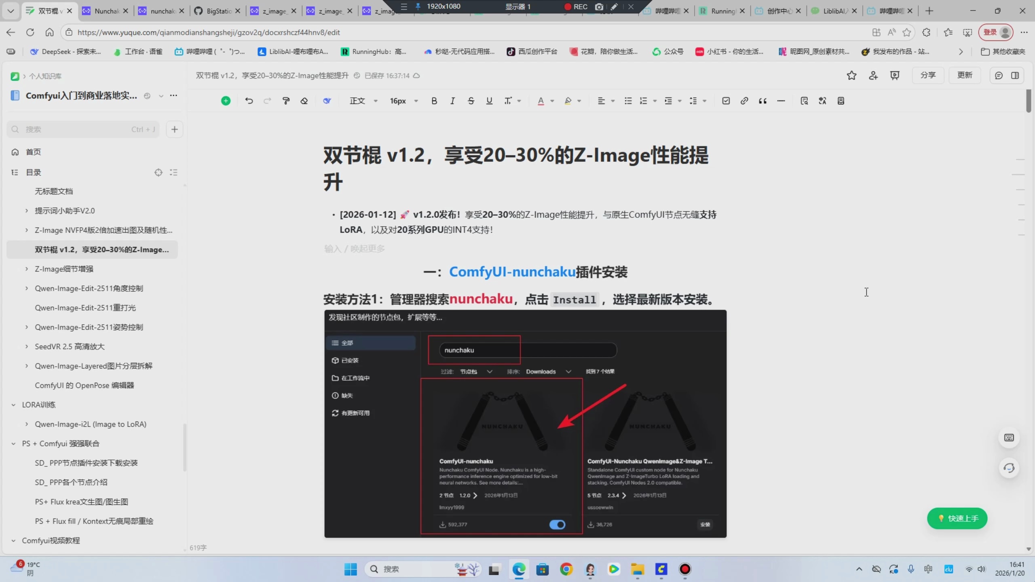
Task: Insert a numbered list
Action: click(644, 101)
